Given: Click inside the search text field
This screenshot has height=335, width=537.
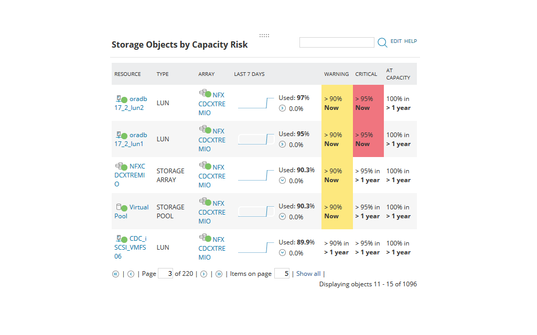Looking at the screenshot, I should click(336, 42).
